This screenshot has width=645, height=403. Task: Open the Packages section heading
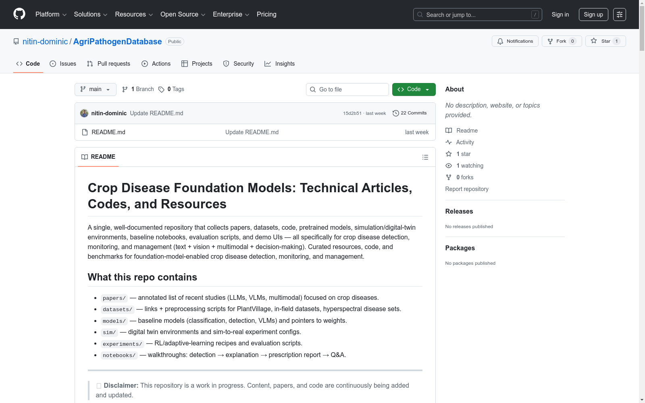click(460, 248)
